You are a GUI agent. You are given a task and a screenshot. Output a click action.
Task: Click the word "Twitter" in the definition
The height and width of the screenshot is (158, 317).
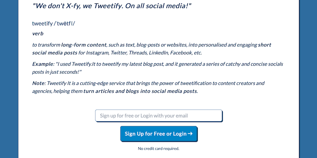[x=118, y=52]
